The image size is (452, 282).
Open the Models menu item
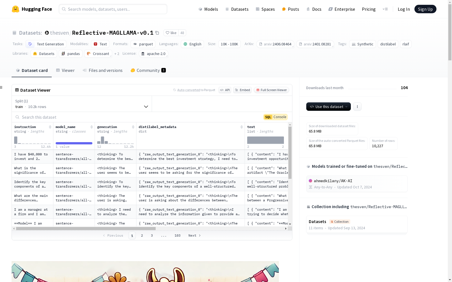[208, 9]
